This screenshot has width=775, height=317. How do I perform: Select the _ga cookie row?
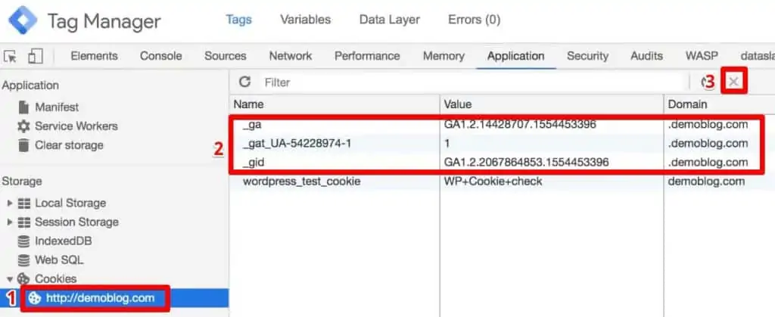[333, 124]
